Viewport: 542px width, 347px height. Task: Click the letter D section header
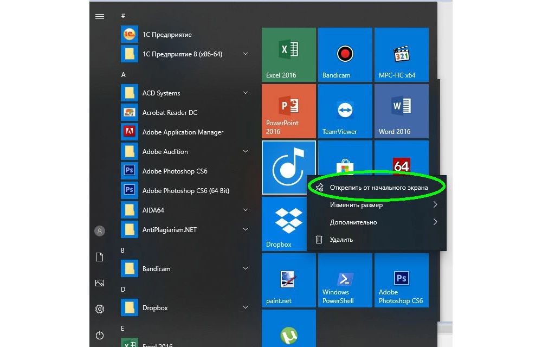pyautogui.click(x=123, y=290)
